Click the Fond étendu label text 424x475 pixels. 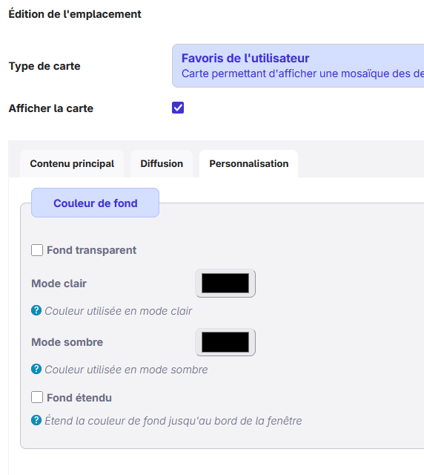pyautogui.click(x=79, y=398)
